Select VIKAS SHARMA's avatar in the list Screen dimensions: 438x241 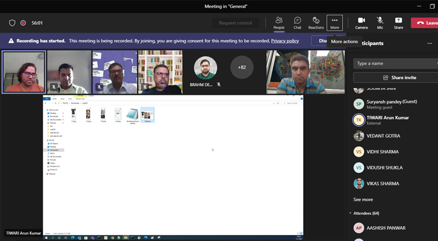(x=359, y=183)
